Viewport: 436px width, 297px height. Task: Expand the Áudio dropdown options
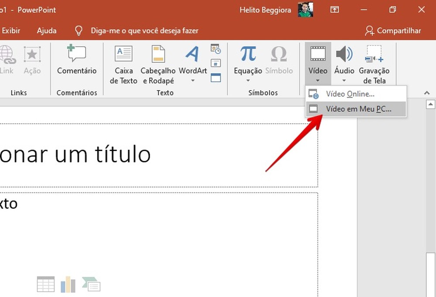pos(344,80)
